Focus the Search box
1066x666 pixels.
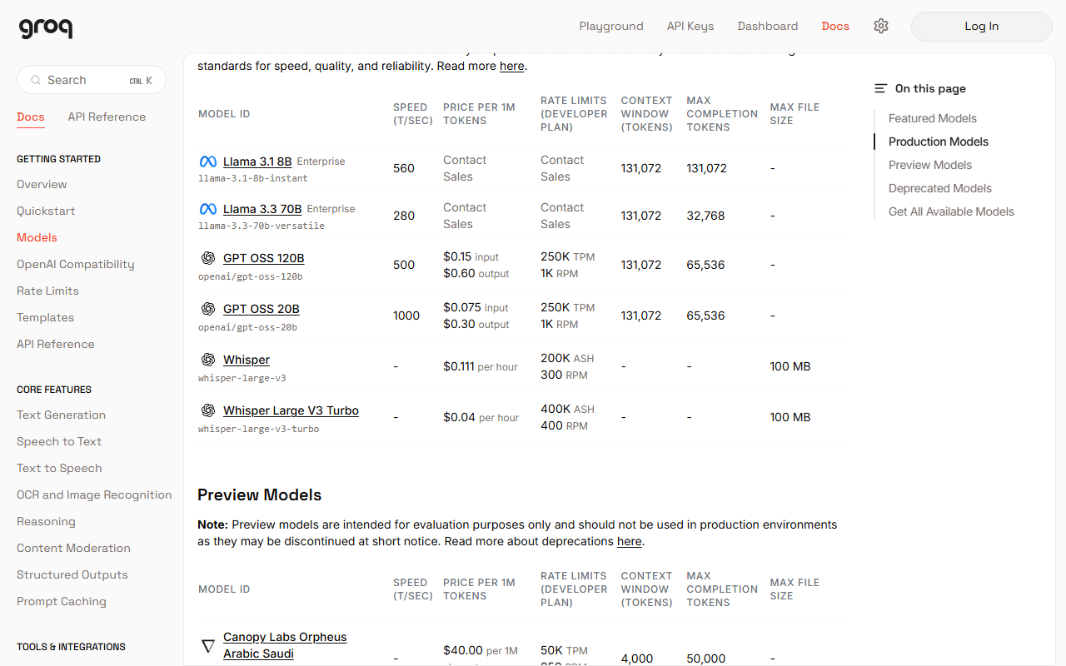(92, 80)
